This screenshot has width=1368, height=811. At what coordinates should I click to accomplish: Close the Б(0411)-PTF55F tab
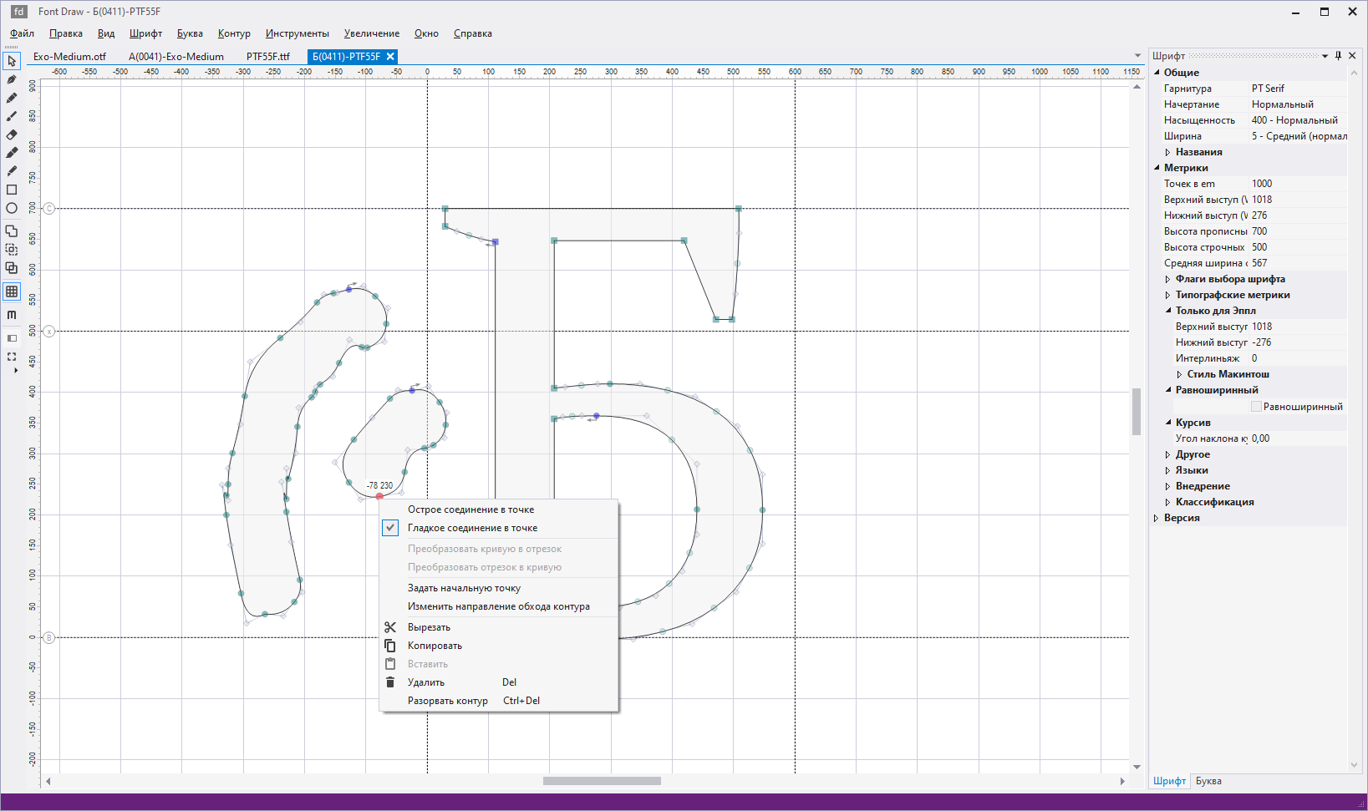[390, 57]
